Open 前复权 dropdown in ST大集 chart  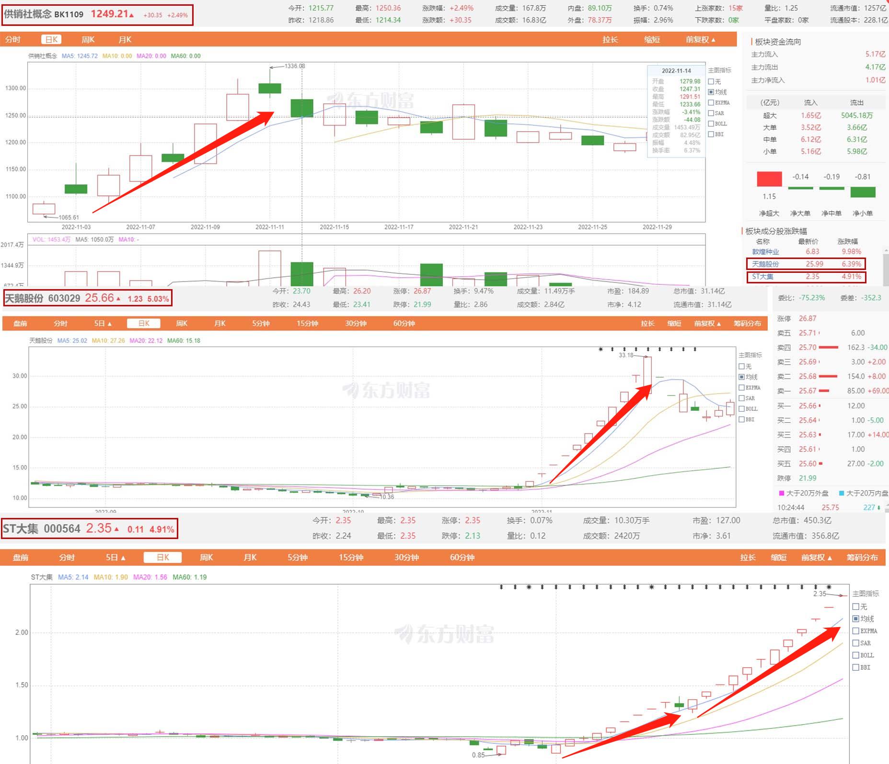coord(817,558)
